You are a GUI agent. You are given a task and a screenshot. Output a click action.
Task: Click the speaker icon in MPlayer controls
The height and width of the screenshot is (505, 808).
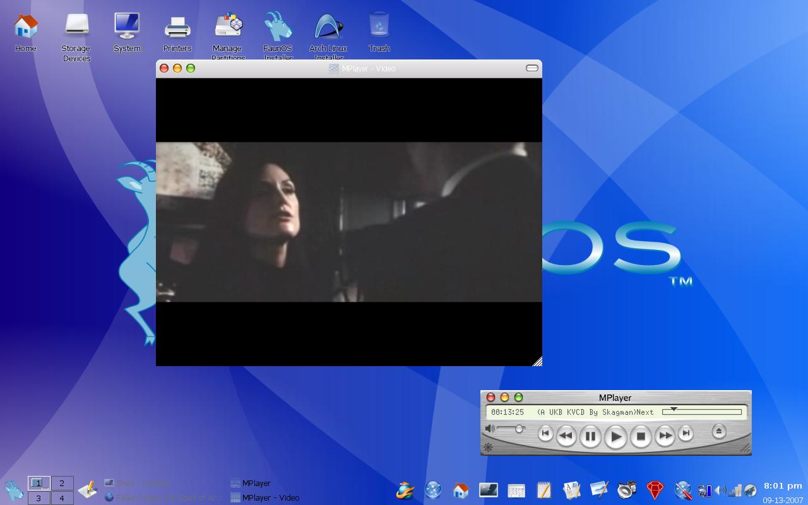(x=490, y=429)
